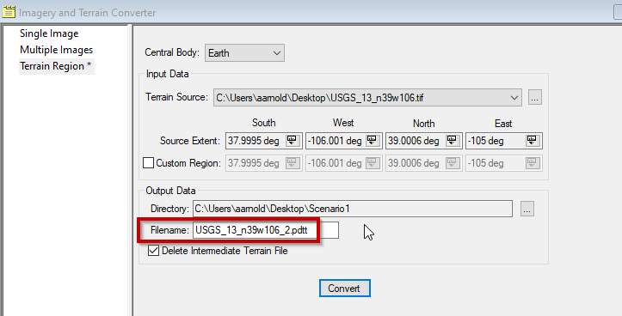Click the output Directory path field
Image resolution: width=622 pixels, height=316 pixels.
pos(353,209)
